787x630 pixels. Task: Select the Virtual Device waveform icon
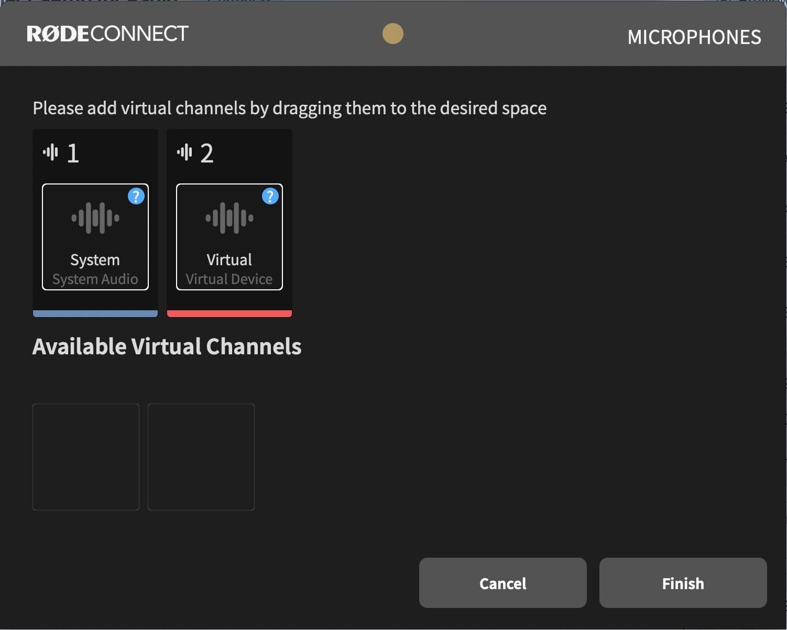coord(229,217)
